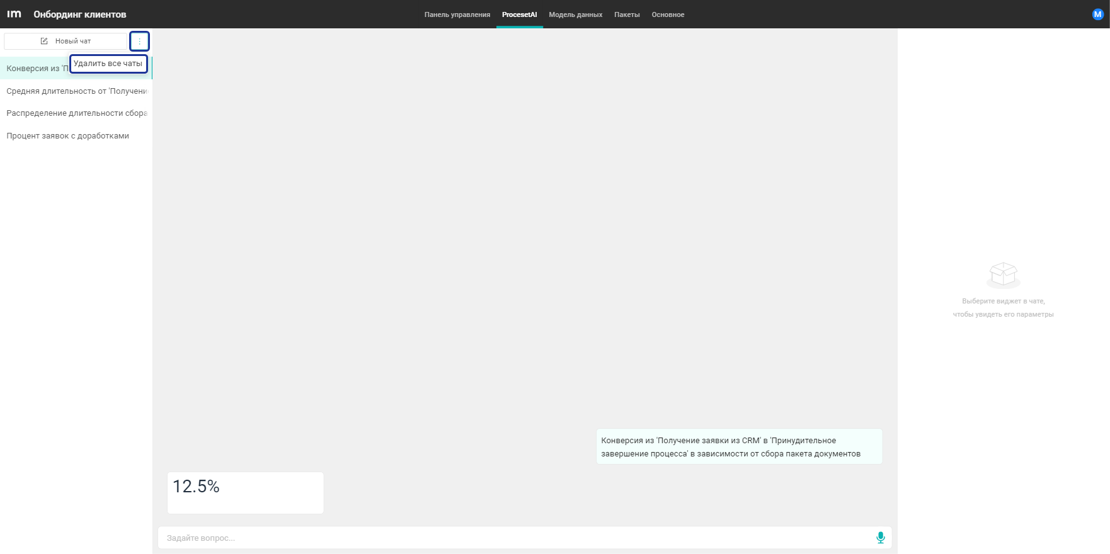This screenshot has width=1110, height=554.
Task: Open the ProcesetAI tab
Action: click(x=519, y=14)
